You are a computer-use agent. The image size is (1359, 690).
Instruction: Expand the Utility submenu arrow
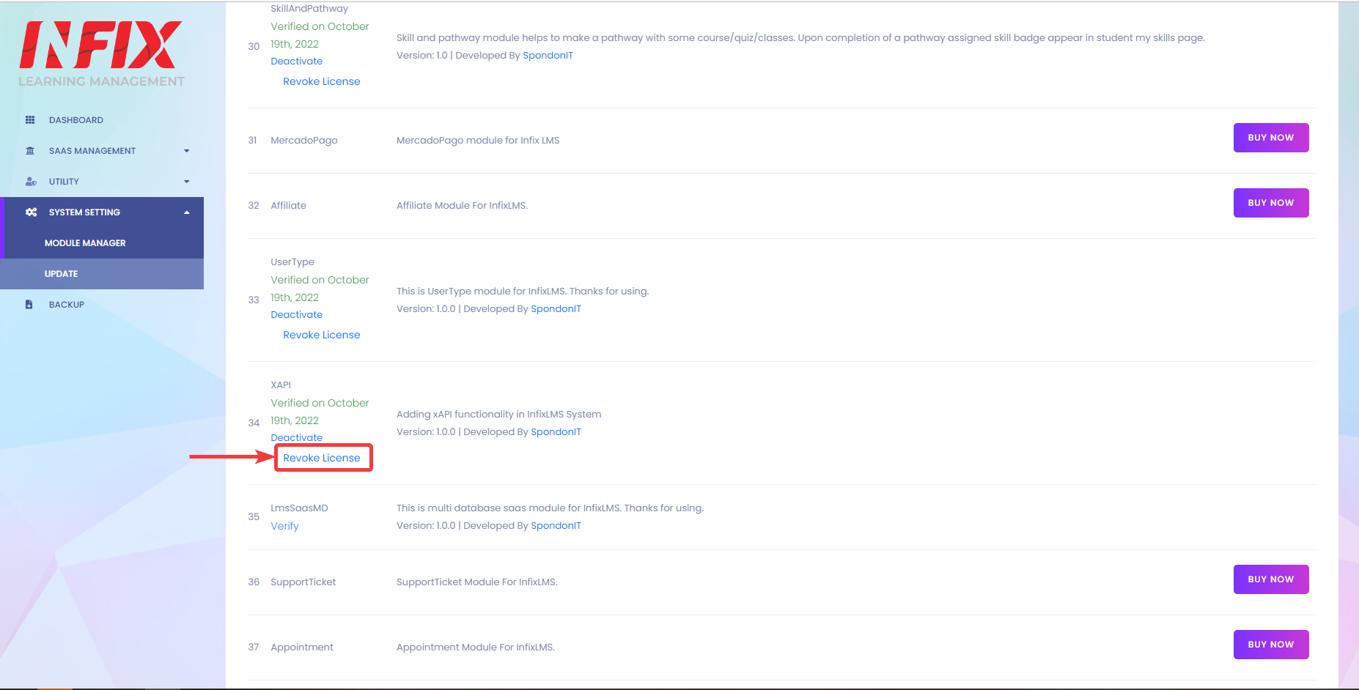point(187,182)
